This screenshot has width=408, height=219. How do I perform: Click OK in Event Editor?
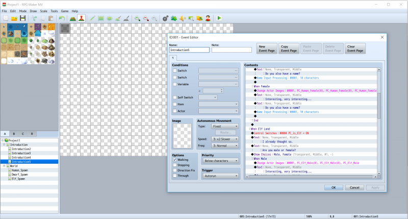pyautogui.click(x=334, y=187)
